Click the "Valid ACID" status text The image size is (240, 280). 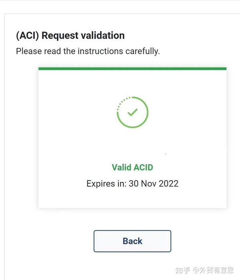pyautogui.click(x=132, y=167)
